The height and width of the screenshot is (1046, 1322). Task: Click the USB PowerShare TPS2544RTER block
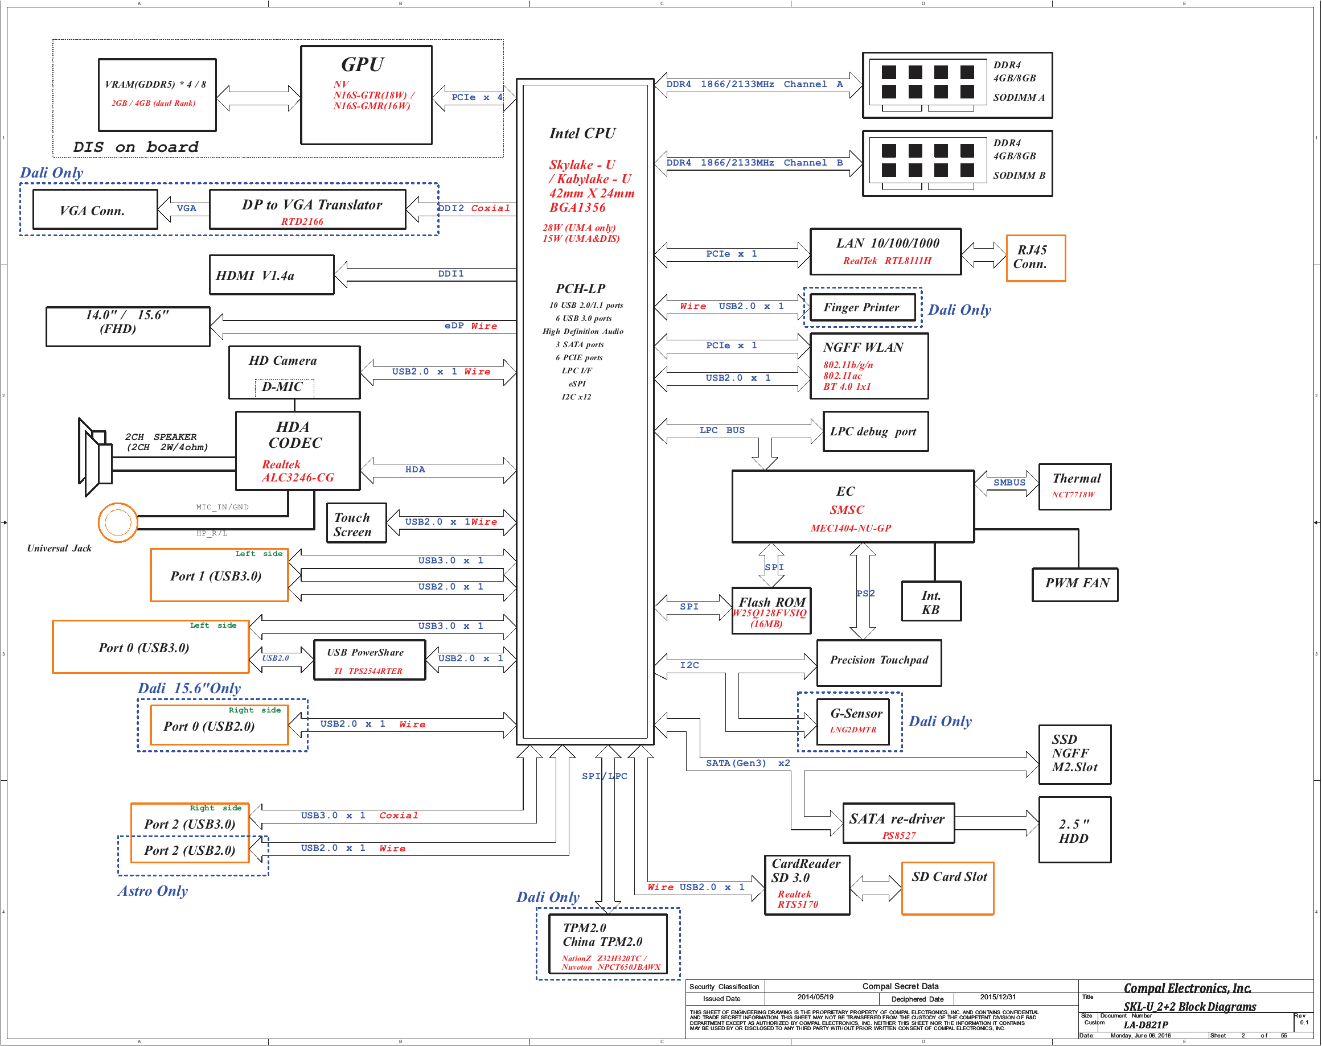[x=369, y=660]
